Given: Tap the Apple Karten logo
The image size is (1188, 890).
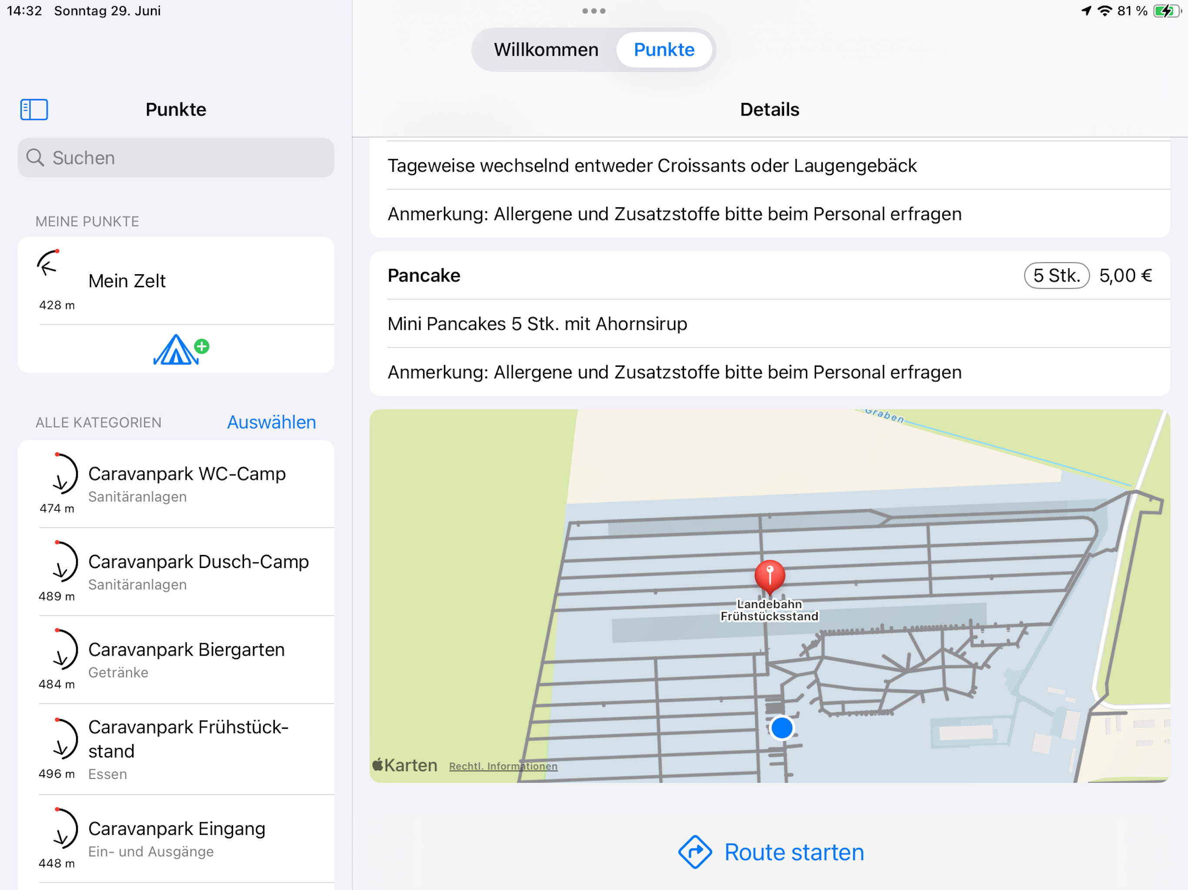Looking at the screenshot, I should [x=405, y=765].
